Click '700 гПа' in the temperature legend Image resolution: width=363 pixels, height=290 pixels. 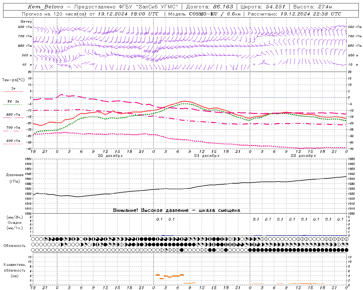(13, 128)
